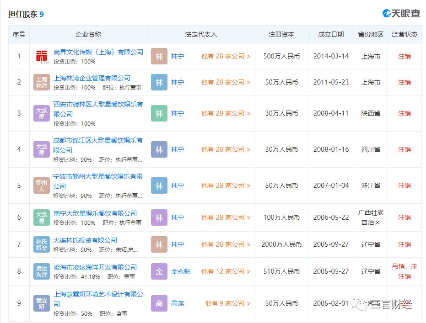Click 注销 status in 上海林湾 row
The width and height of the screenshot is (426, 323).
coord(404,82)
